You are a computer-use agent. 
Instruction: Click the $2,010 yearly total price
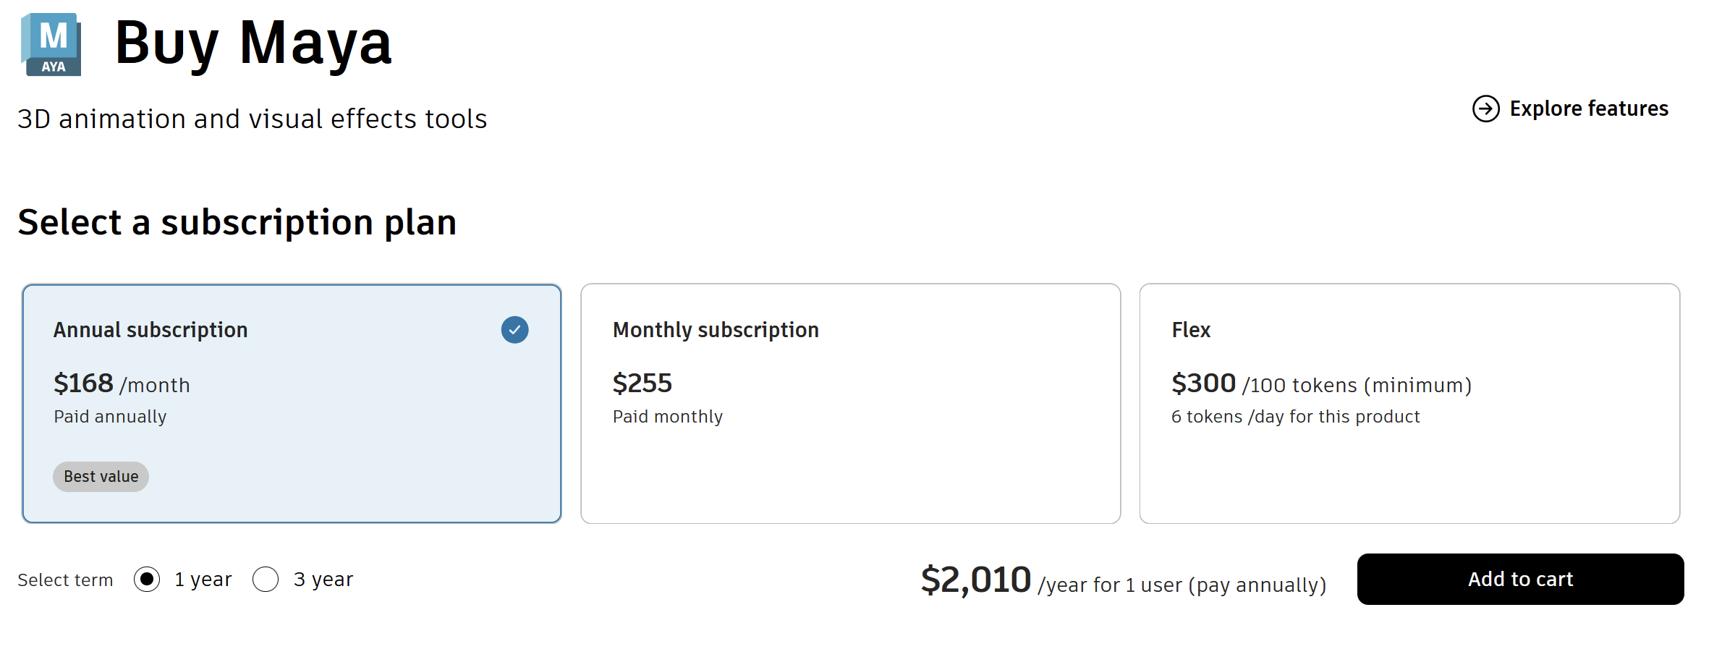975,580
